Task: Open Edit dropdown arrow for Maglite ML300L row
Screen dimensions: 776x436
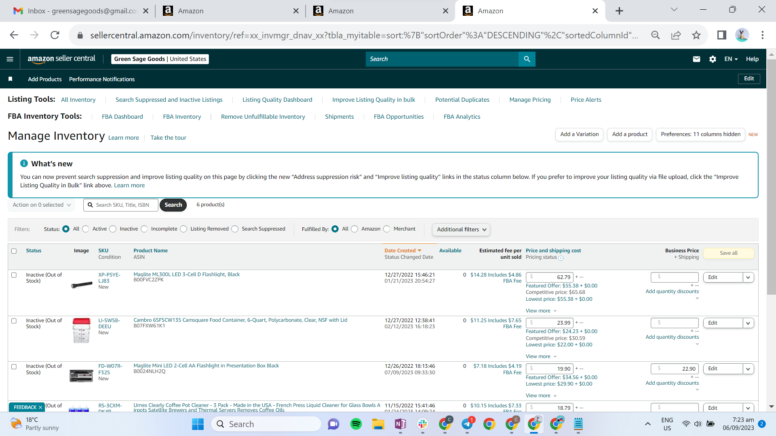Action: click(x=748, y=277)
